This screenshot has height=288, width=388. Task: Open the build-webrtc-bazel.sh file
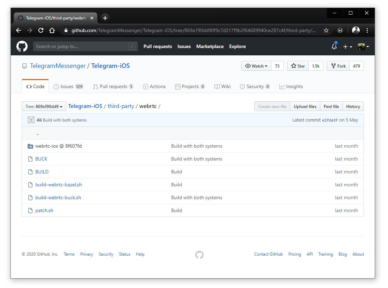[x=59, y=185]
